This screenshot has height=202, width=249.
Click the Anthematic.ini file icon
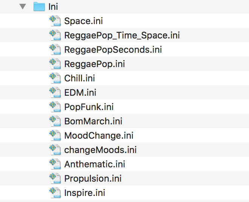click(55, 164)
